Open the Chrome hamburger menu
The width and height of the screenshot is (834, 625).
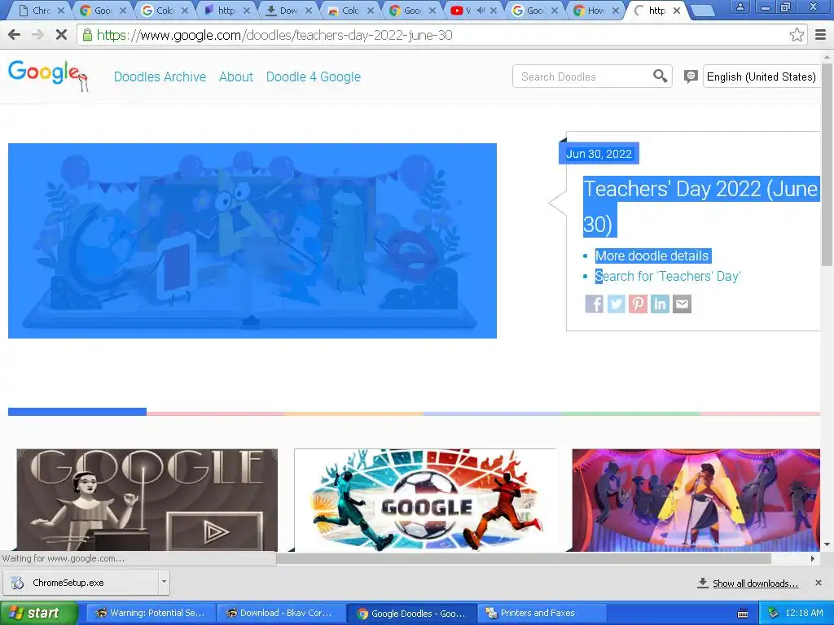(821, 35)
